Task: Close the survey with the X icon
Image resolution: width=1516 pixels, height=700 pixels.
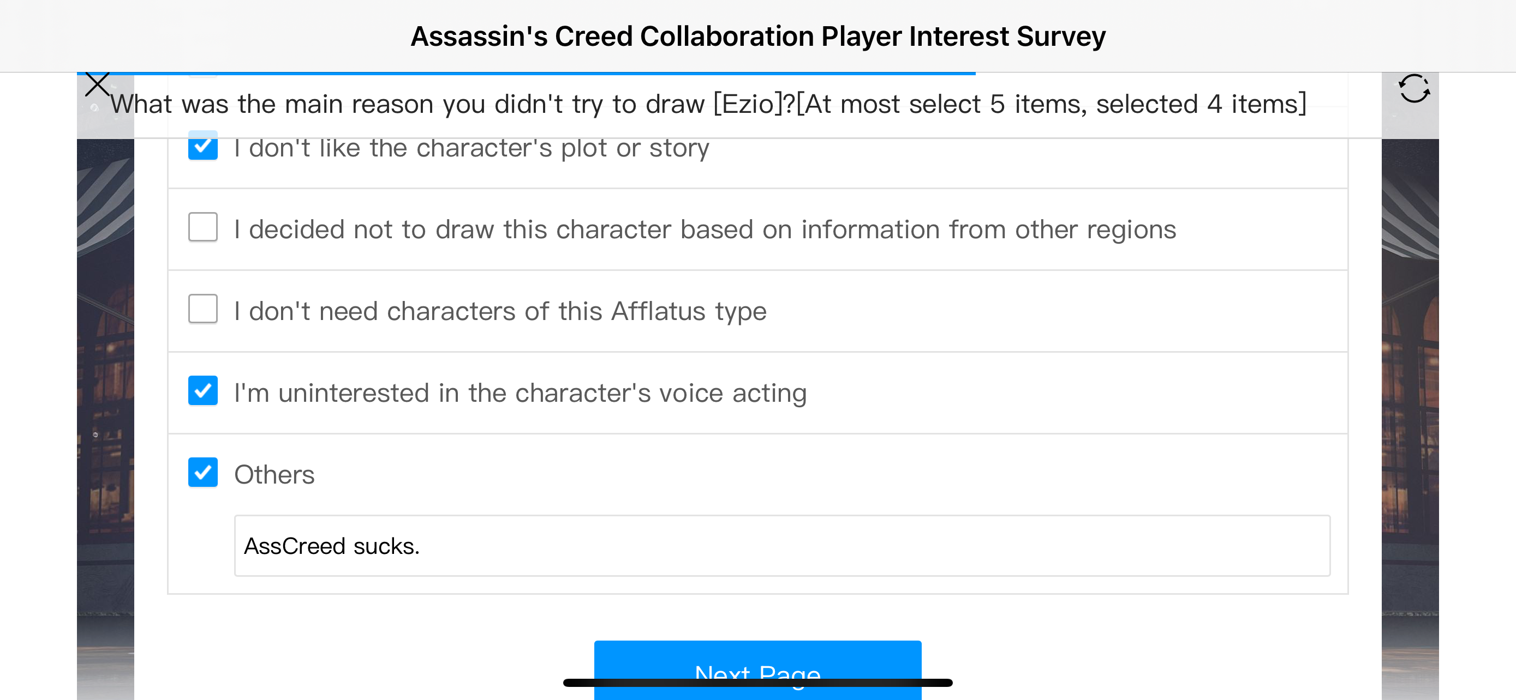Action: click(97, 84)
